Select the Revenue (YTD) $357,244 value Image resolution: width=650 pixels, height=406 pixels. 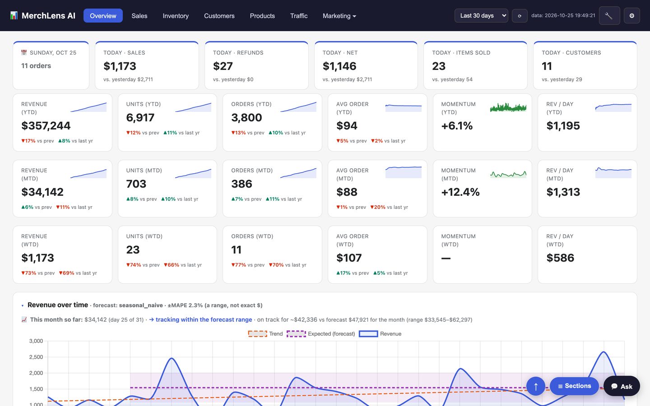tap(46, 126)
